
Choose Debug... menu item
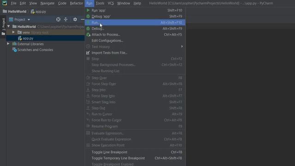coord(135,29)
